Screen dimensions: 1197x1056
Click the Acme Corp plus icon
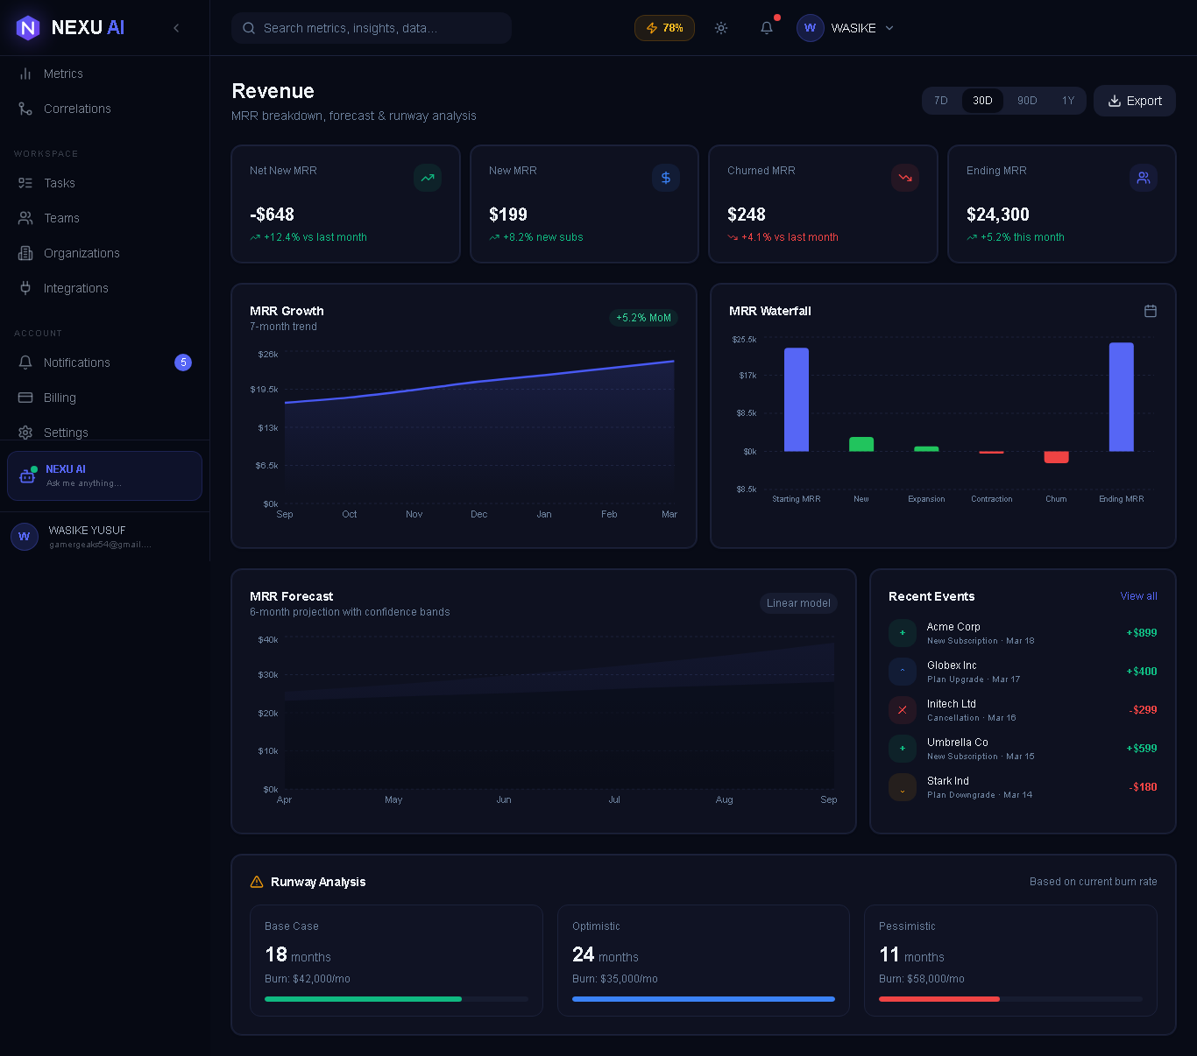(x=903, y=633)
